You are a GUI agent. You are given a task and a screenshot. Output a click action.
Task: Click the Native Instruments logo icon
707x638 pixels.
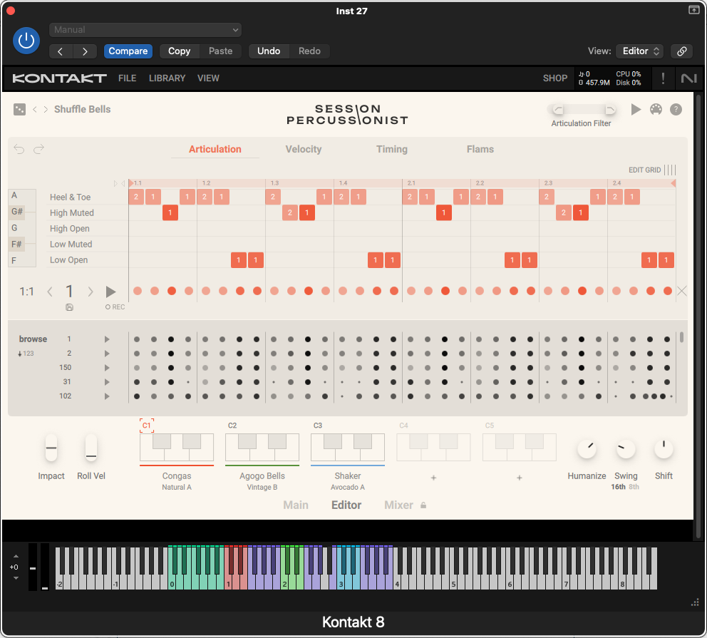point(688,78)
